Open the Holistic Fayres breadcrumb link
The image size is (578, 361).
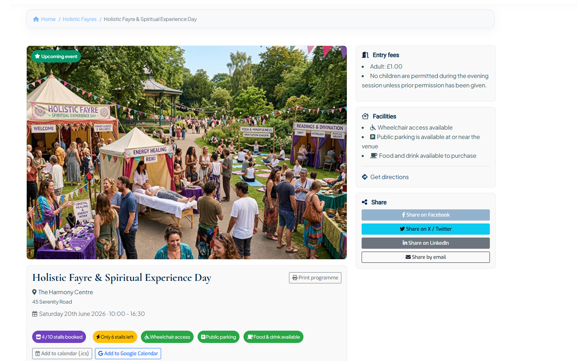tap(79, 19)
